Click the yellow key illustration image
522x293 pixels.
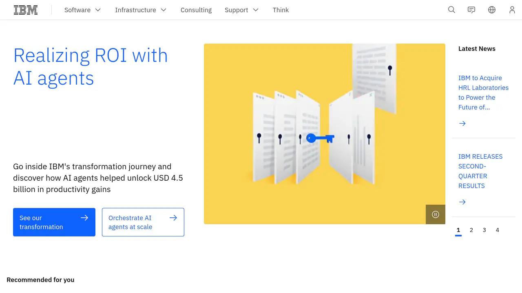tap(325, 134)
